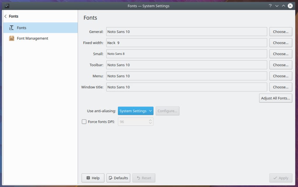This screenshot has height=187, width=298.
Task: Click the Toolbar font preview field
Action: [x=186, y=65]
